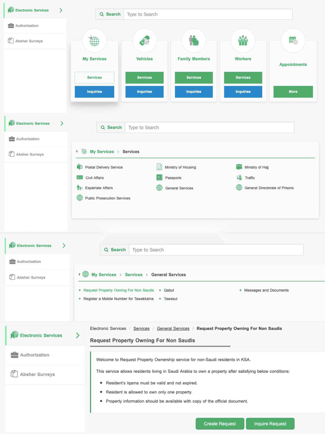Image resolution: width=325 pixels, height=434 pixels.
Task: Open Inquiries on the Workers card
Action: [x=243, y=92]
